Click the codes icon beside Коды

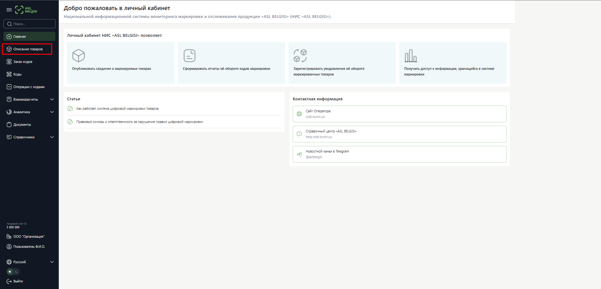click(9, 74)
